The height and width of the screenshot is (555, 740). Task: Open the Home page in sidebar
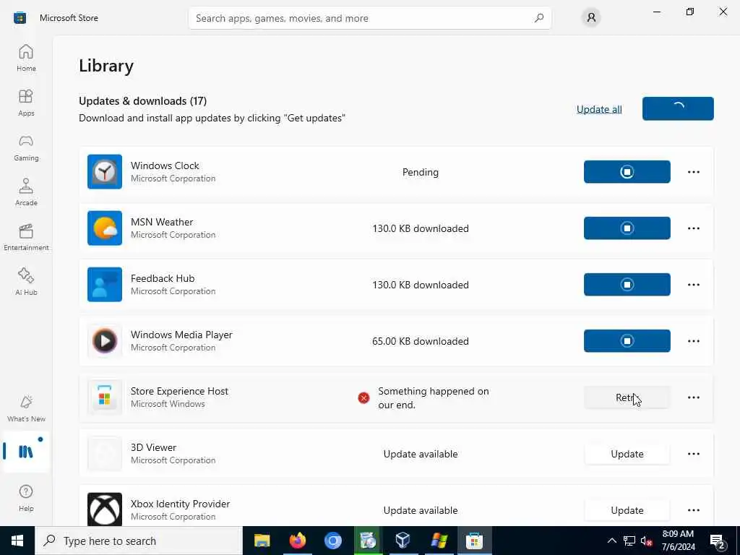pyautogui.click(x=26, y=58)
